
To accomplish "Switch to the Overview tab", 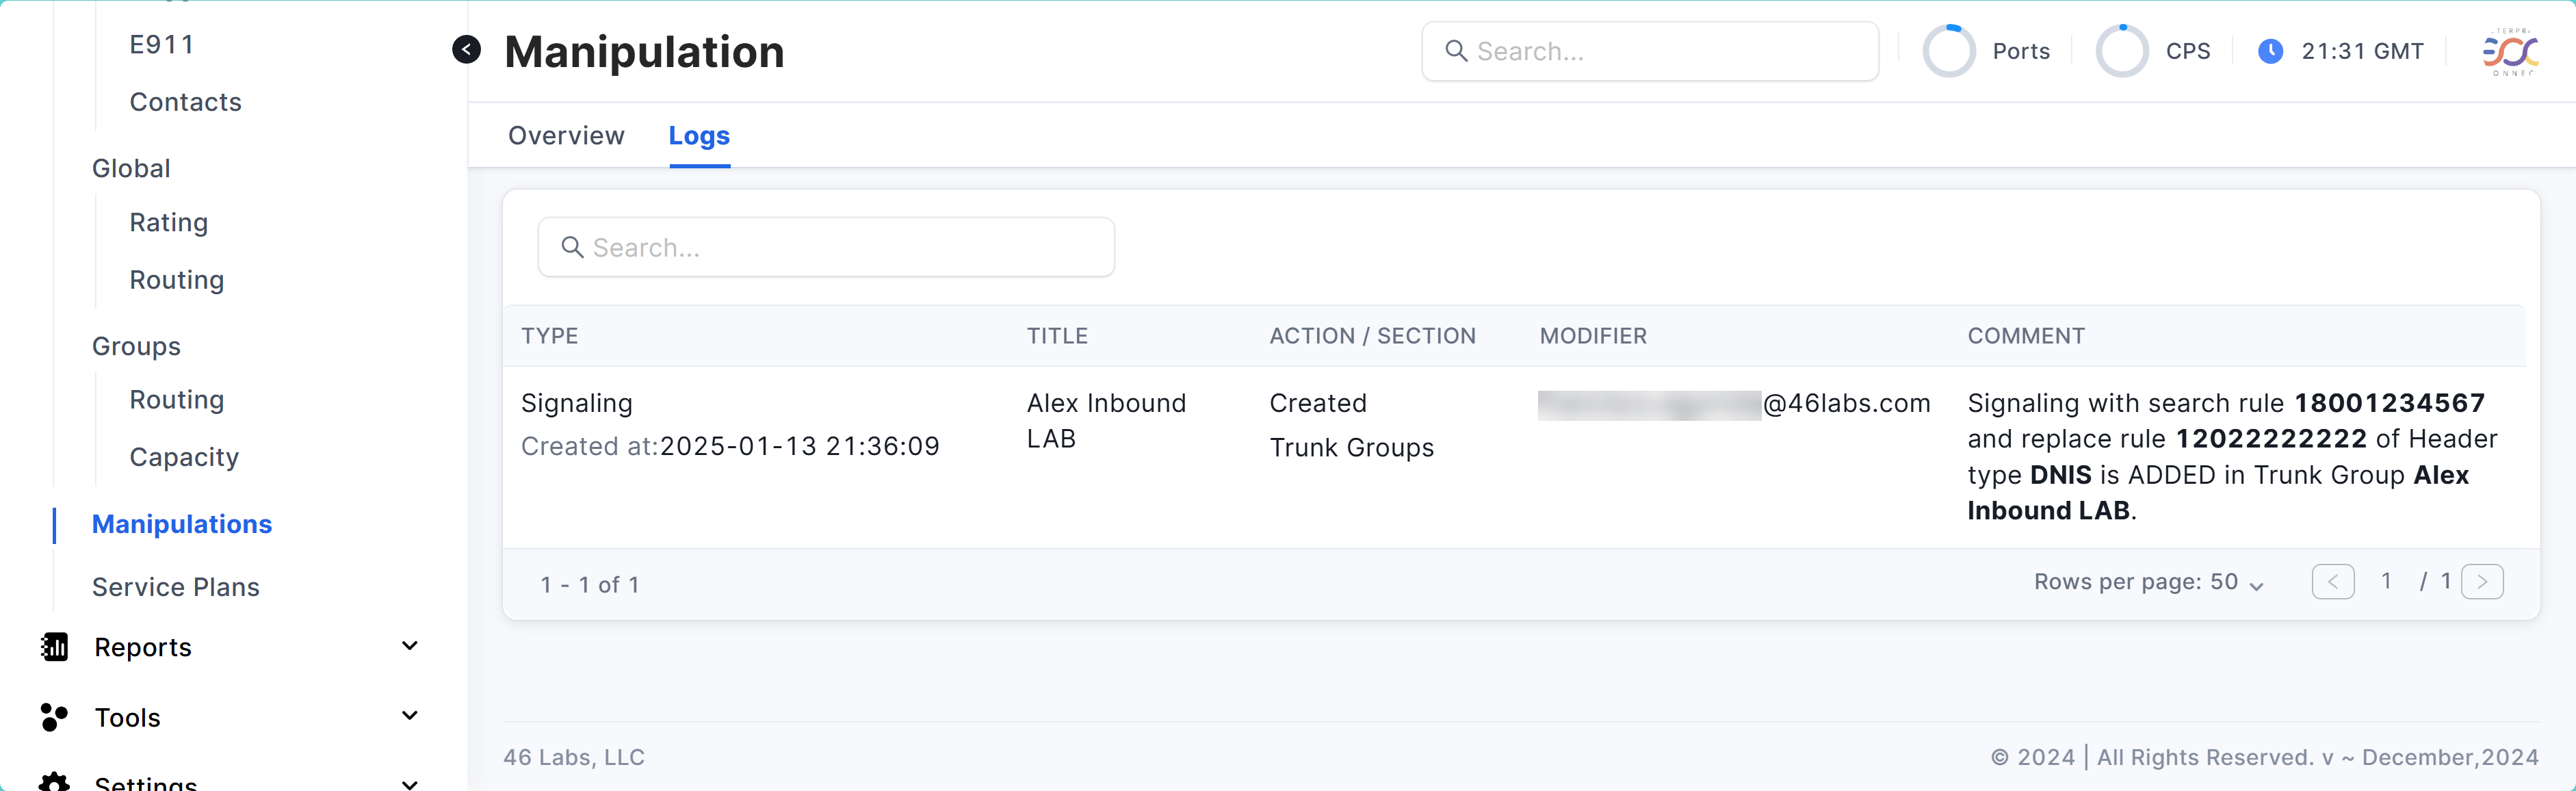I will point(566,135).
